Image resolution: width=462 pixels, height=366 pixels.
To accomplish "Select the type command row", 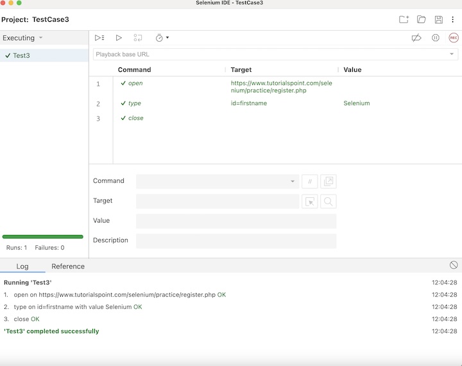I will click(x=275, y=103).
